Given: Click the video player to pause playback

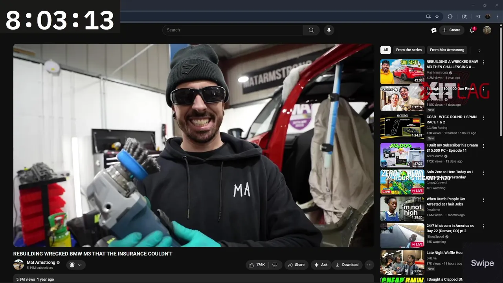Looking at the screenshot, I should (x=193, y=145).
